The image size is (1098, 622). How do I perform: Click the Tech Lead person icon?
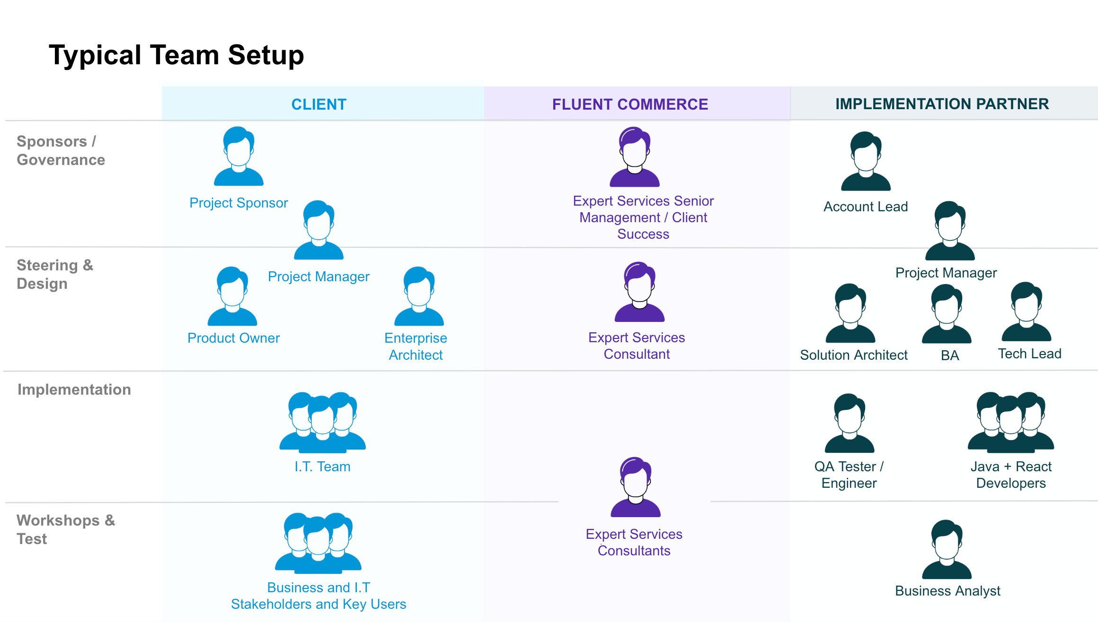1026,312
